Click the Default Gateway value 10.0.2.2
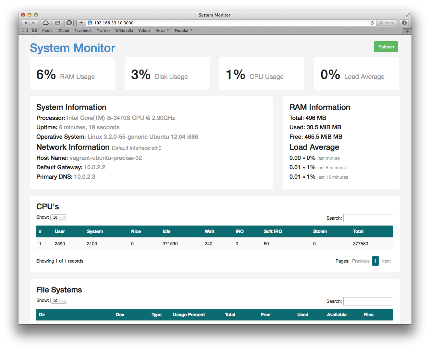The width and height of the screenshot is (430, 350). (94, 167)
